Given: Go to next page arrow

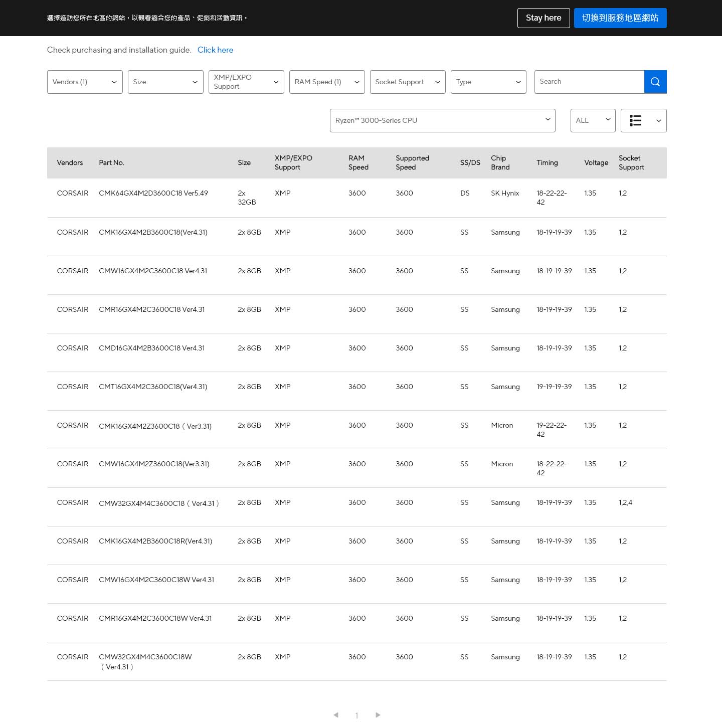Looking at the screenshot, I should coord(378,715).
